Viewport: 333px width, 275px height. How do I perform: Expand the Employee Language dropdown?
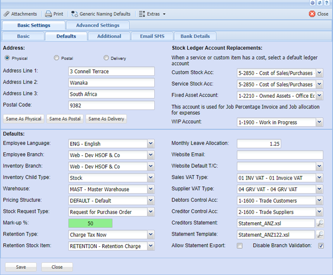151,144
